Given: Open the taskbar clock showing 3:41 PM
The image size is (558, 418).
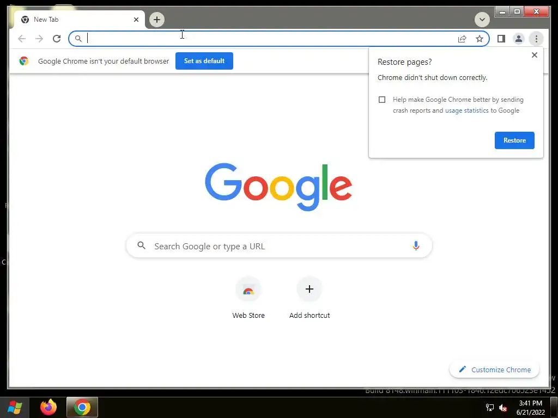Looking at the screenshot, I should [530, 408].
